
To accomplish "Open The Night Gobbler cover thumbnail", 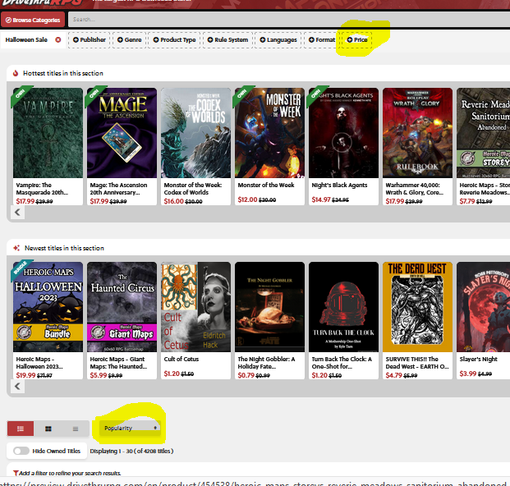I will (269, 307).
